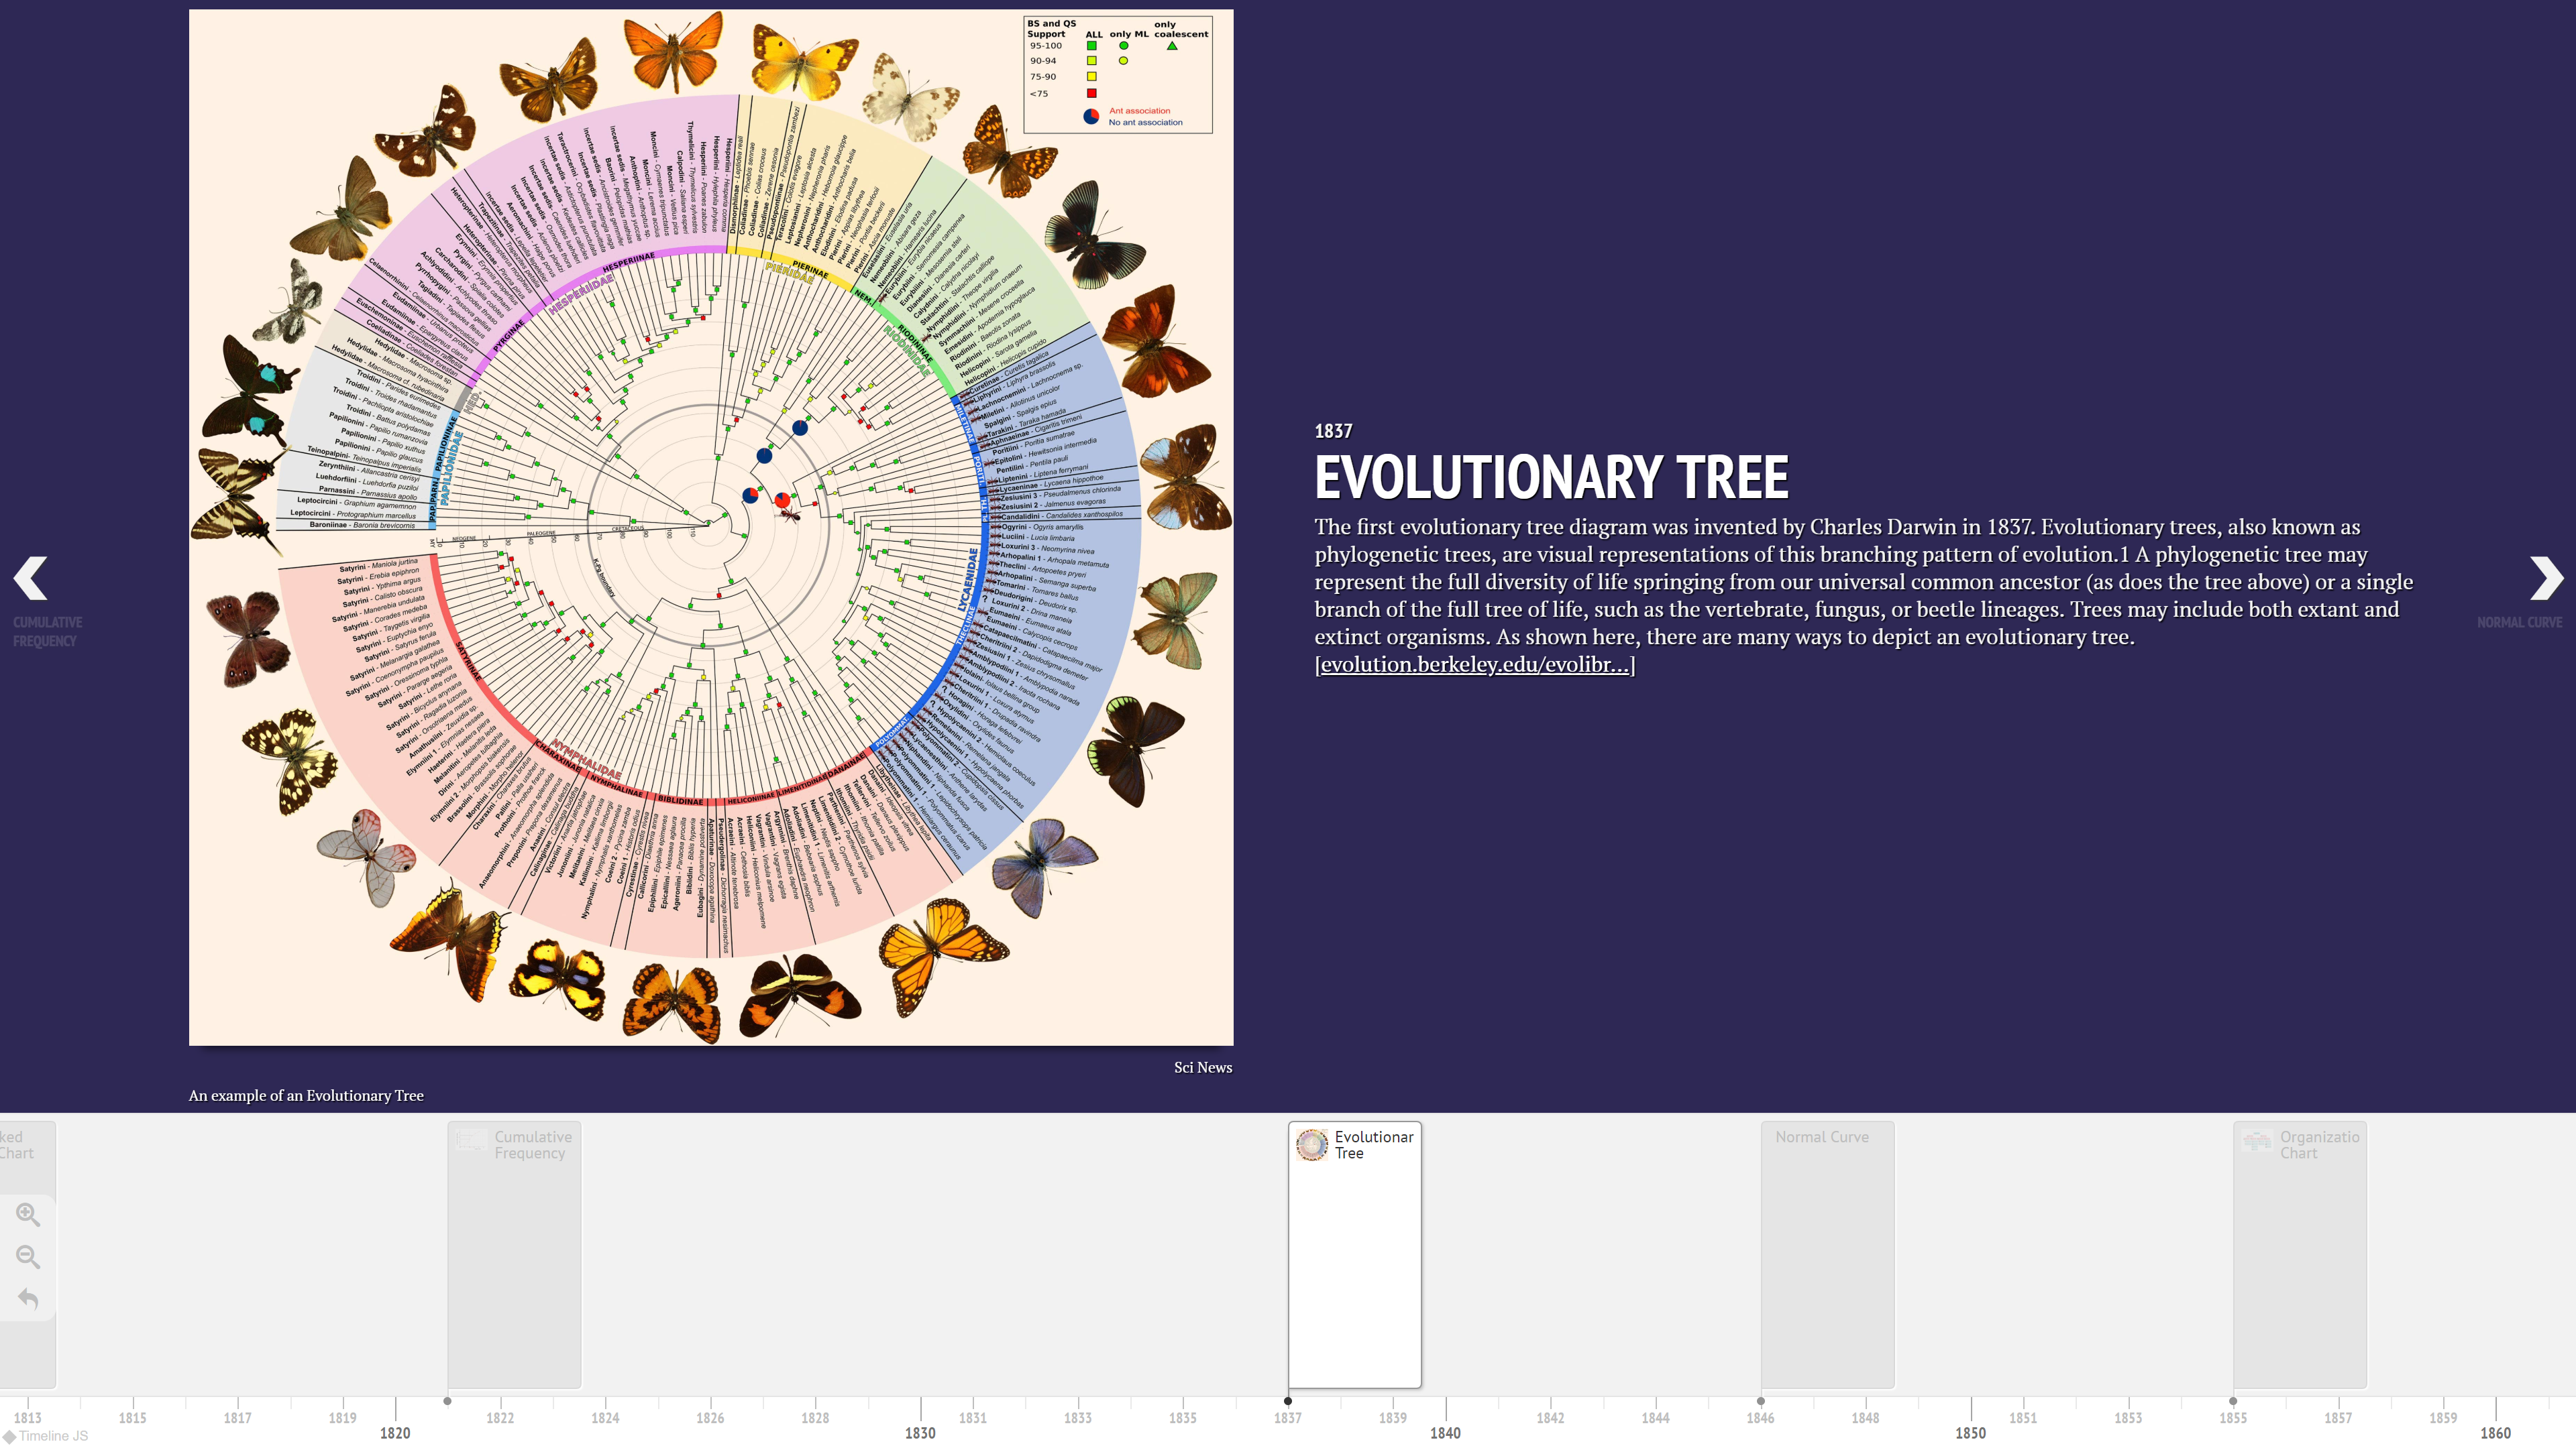Click the Sci News credit text
Image resolution: width=2576 pixels, height=1448 pixels.
(x=1203, y=1067)
